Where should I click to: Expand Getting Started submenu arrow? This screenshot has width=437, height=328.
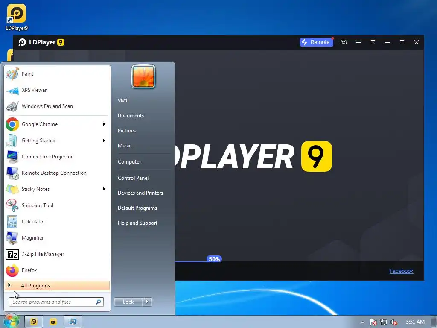(x=104, y=140)
